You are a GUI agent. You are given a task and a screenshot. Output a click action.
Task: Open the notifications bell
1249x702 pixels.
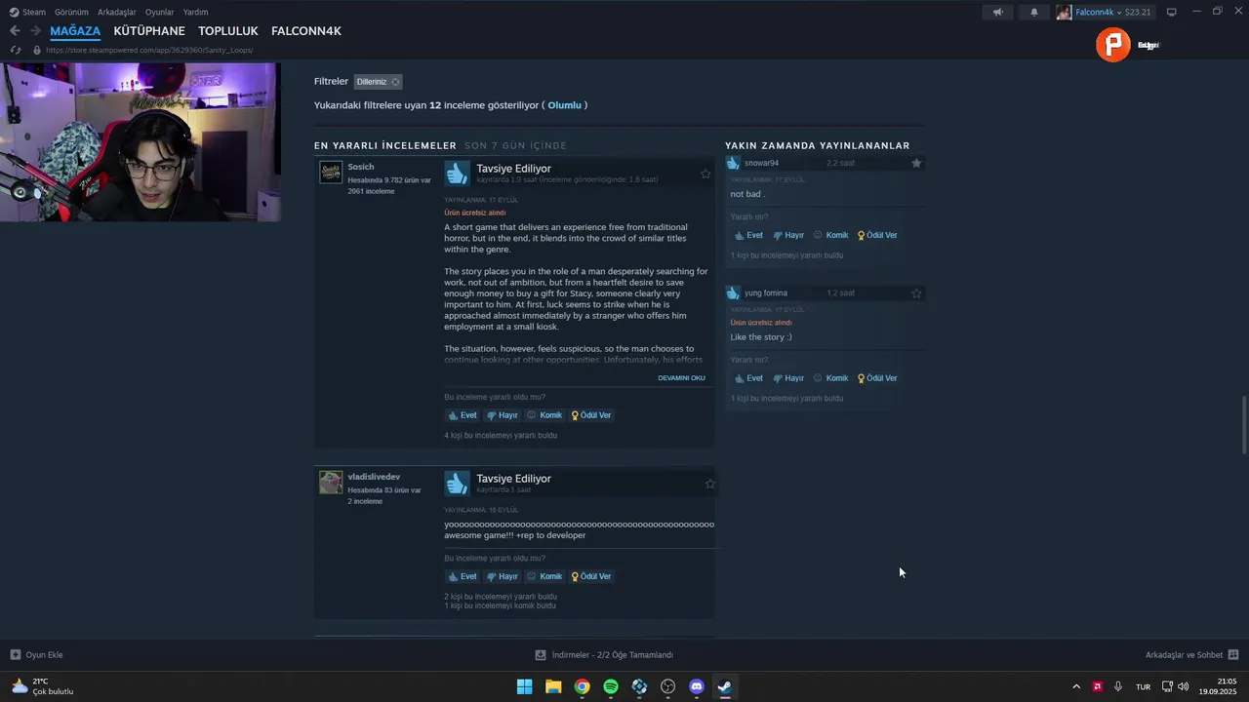pyautogui.click(x=1034, y=12)
